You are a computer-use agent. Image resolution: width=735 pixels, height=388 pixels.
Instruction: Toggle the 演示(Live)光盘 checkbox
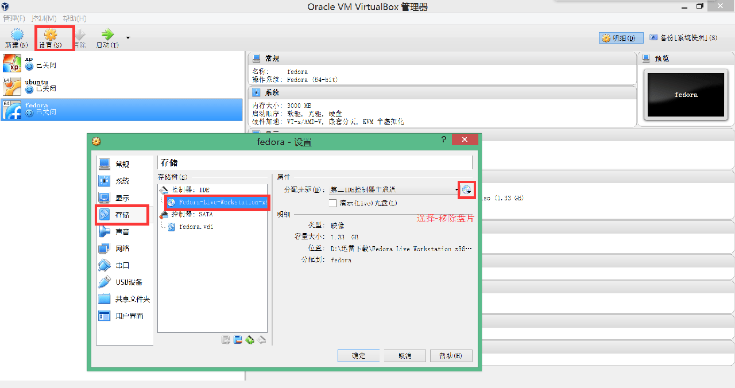[332, 203]
